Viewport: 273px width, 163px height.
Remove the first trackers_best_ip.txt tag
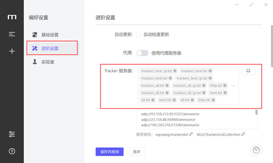(175, 71)
